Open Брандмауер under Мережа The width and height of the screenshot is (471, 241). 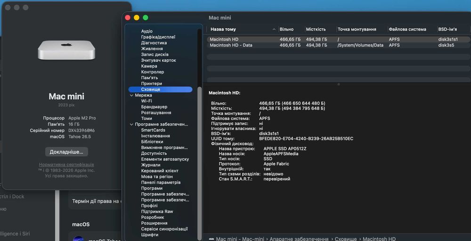154,107
